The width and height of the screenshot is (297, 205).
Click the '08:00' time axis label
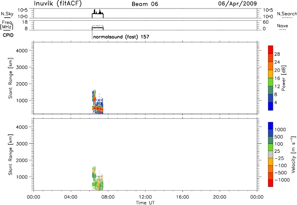108,197
